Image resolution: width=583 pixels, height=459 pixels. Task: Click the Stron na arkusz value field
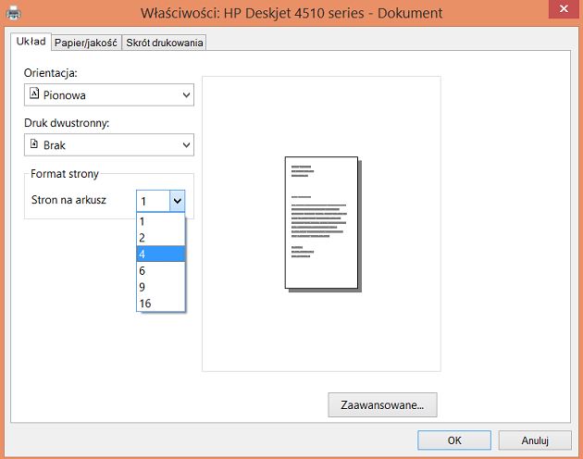[x=154, y=201]
